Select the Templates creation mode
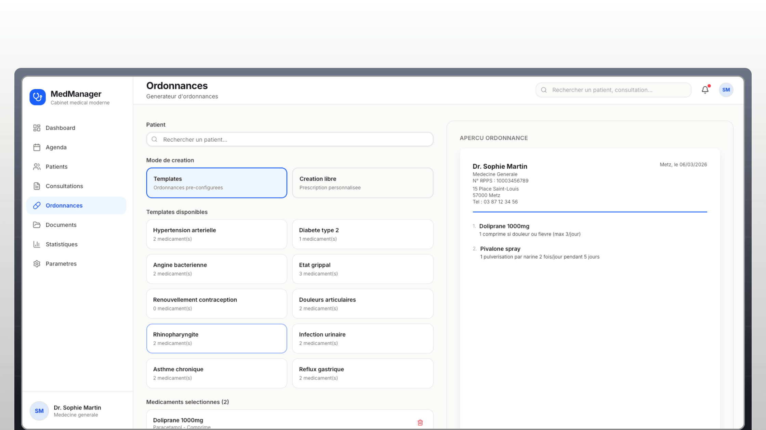Image resolution: width=766 pixels, height=430 pixels. click(216, 183)
